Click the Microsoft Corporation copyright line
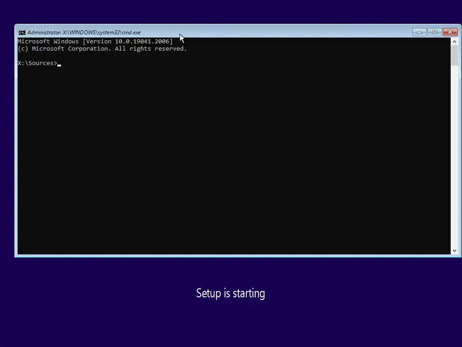 tap(102, 49)
